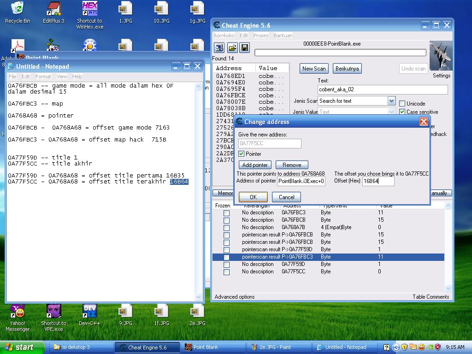
Task: Click the Offset (Hex) input field
Action: coord(378,182)
